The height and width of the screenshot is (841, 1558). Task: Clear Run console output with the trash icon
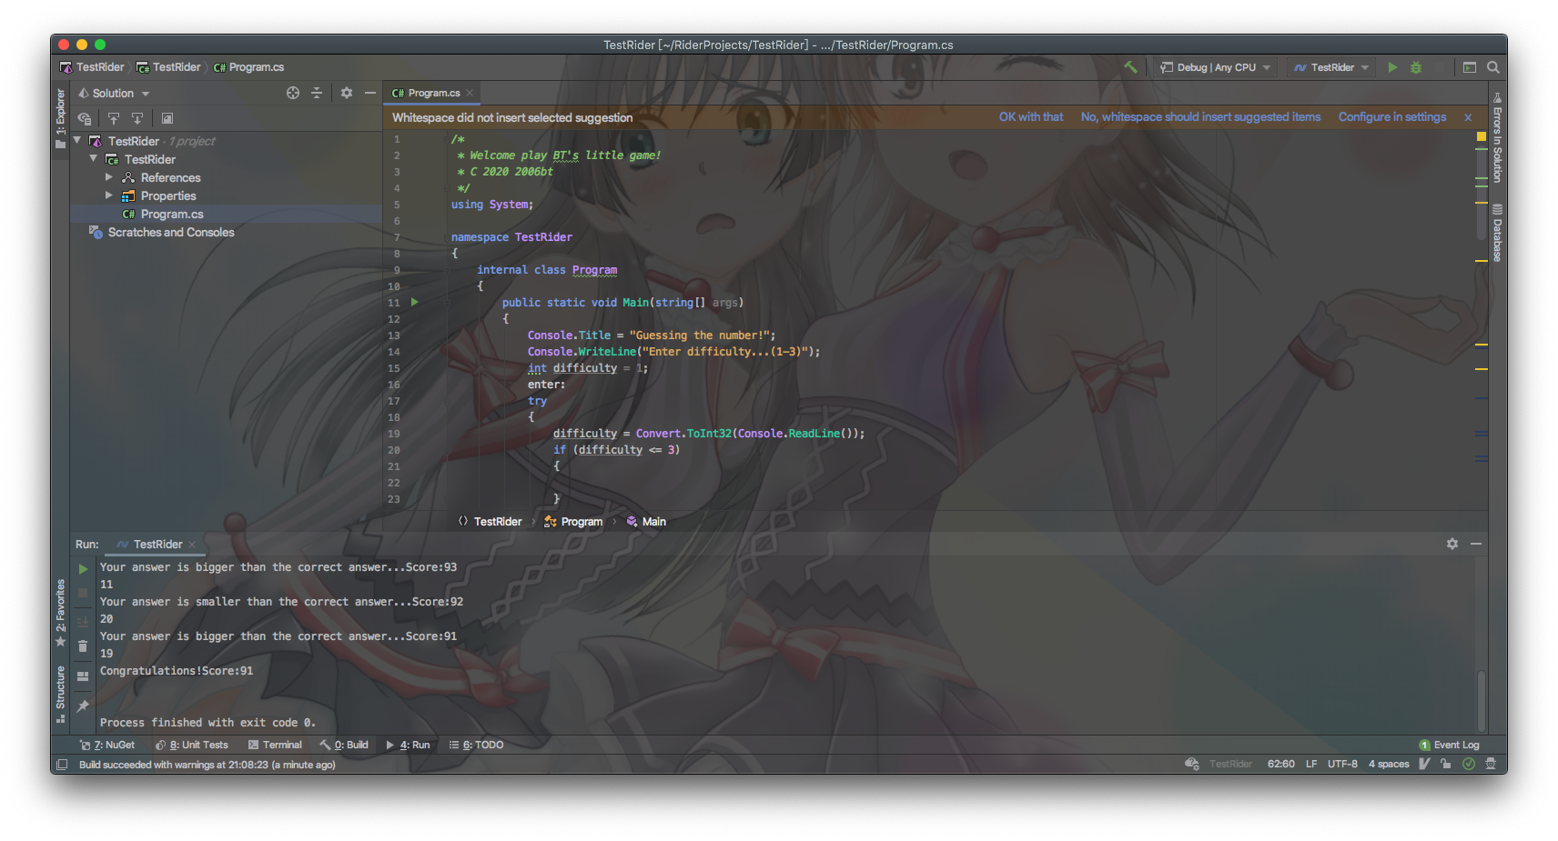click(83, 646)
